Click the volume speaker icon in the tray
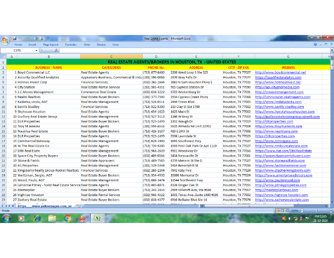The image size is (334, 258). click(290, 218)
